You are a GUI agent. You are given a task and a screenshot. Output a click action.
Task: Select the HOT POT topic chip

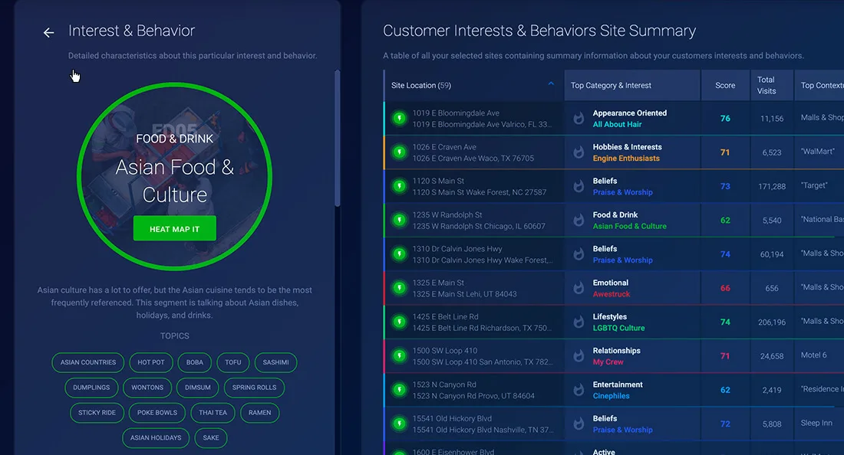[150, 362]
